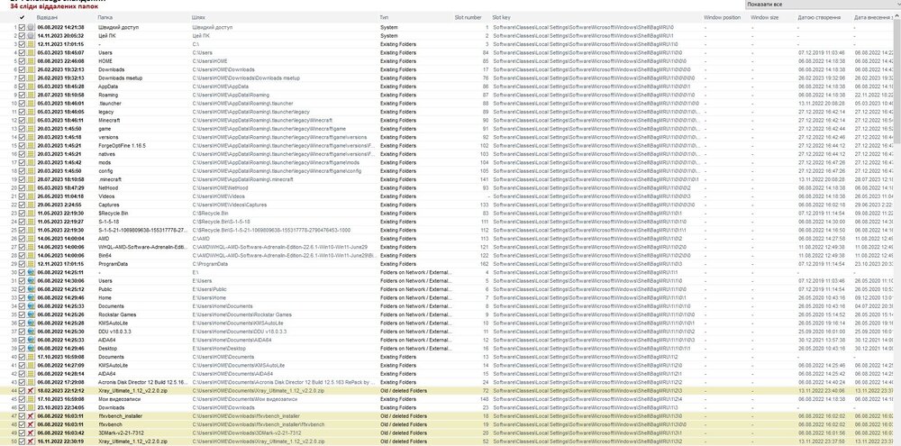
Task: Uncheck the checkbox for the .minecraft row
Action: 22,179
